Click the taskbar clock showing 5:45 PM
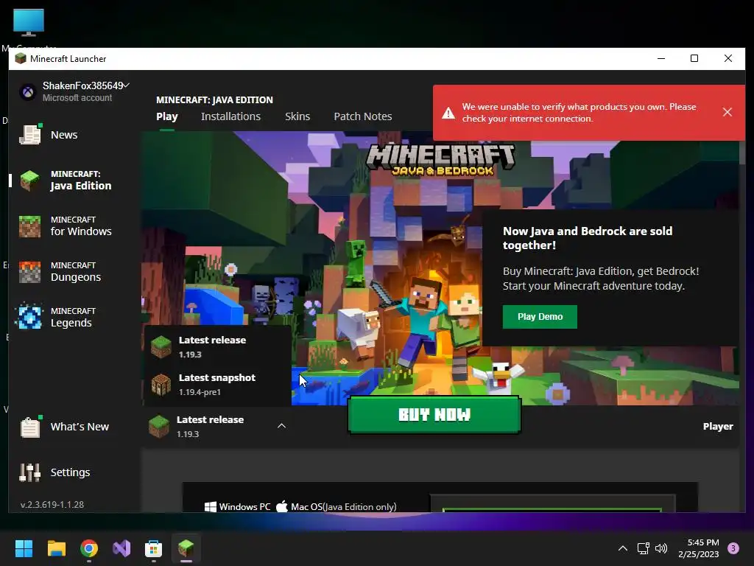Image resolution: width=754 pixels, height=566 pixels. pos(699,548)
